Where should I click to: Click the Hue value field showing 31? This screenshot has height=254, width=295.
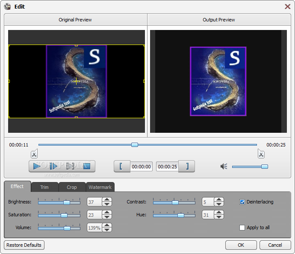(208, 215)
